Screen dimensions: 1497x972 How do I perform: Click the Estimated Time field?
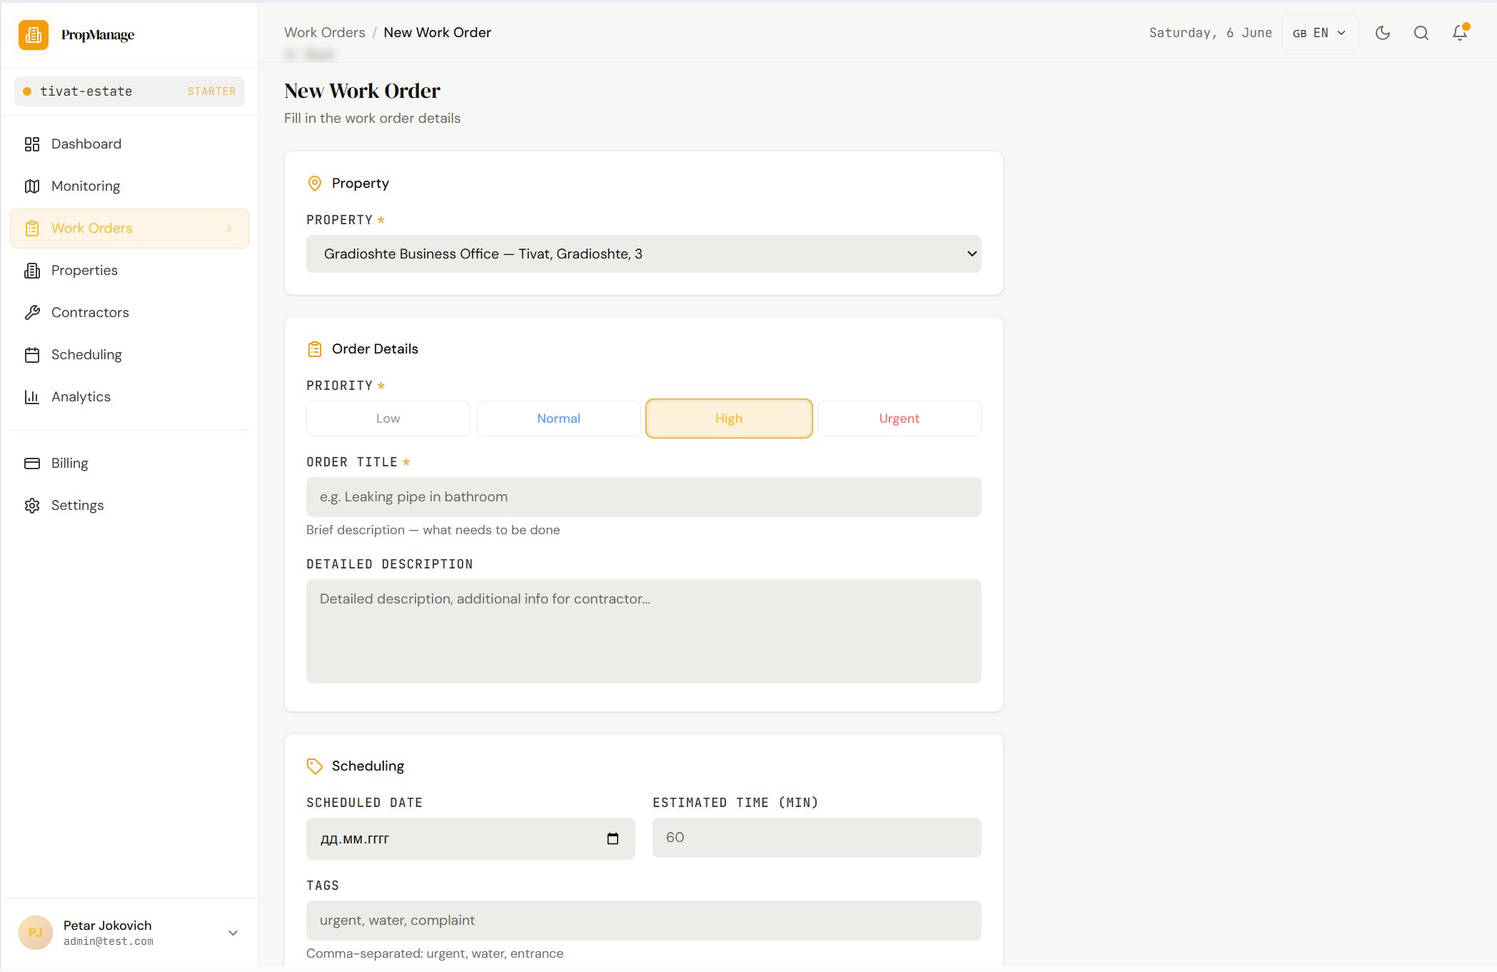817,838
